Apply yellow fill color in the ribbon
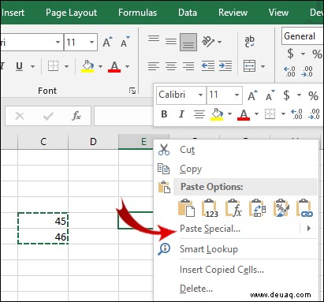Image resolution: width=324 pixels, height=302 pixels. tap(88, 66)
